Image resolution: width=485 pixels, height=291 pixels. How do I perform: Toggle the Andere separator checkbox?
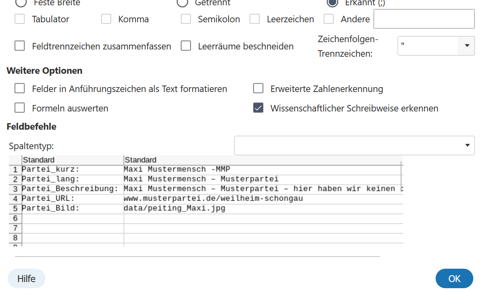pyautogui.click(x=329, y=19)
